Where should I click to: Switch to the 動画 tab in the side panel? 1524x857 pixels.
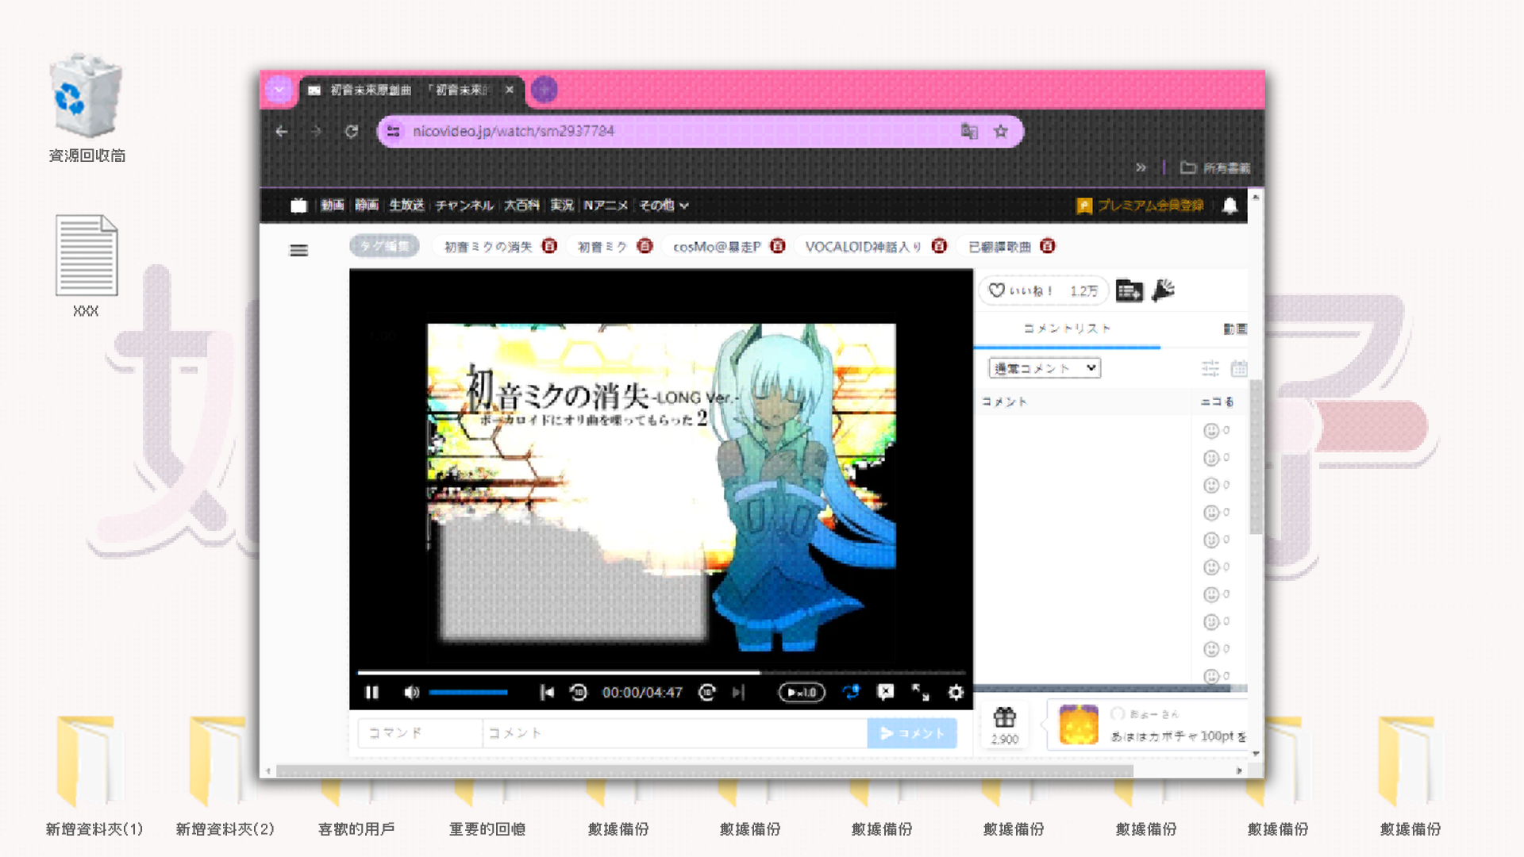click(x=1235, y=329)
